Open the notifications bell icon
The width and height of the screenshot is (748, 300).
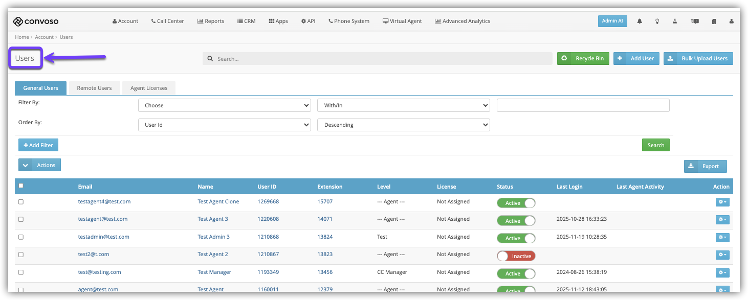pos(640,21)
